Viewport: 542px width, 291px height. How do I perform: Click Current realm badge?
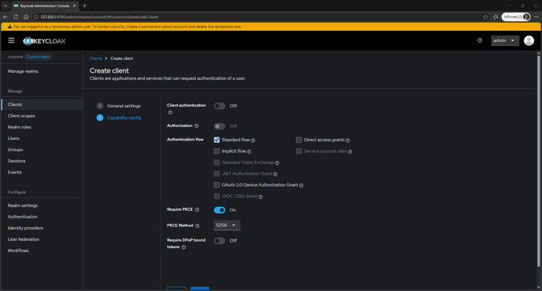click(x=38, y=57)
